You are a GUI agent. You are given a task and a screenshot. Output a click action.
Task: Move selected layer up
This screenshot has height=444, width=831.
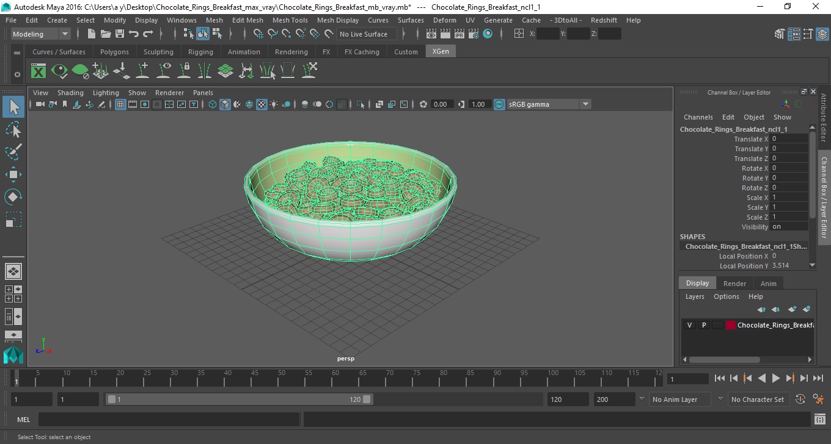761,309
